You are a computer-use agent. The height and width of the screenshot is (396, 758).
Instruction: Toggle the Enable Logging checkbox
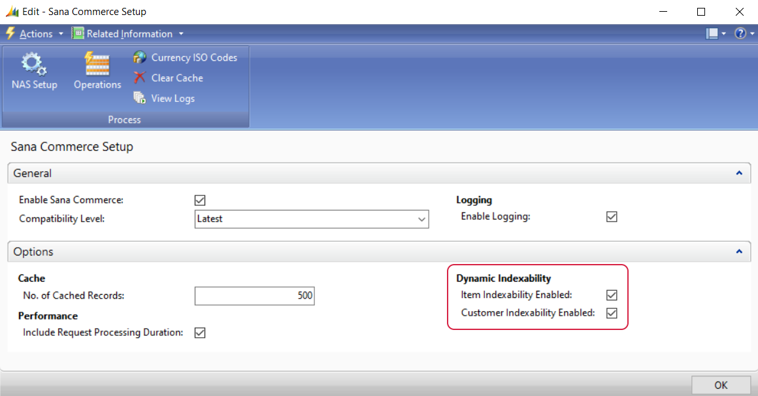612,216
